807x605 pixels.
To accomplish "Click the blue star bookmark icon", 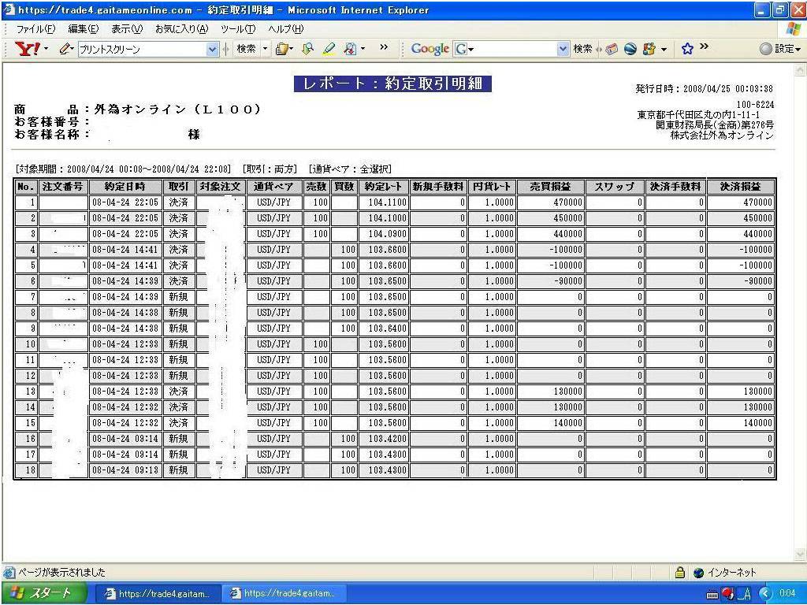I will 686,49.
